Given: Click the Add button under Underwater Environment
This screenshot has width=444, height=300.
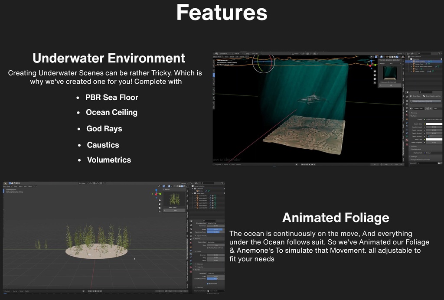Looking at the screenshot, I should [x=391, y=85].
